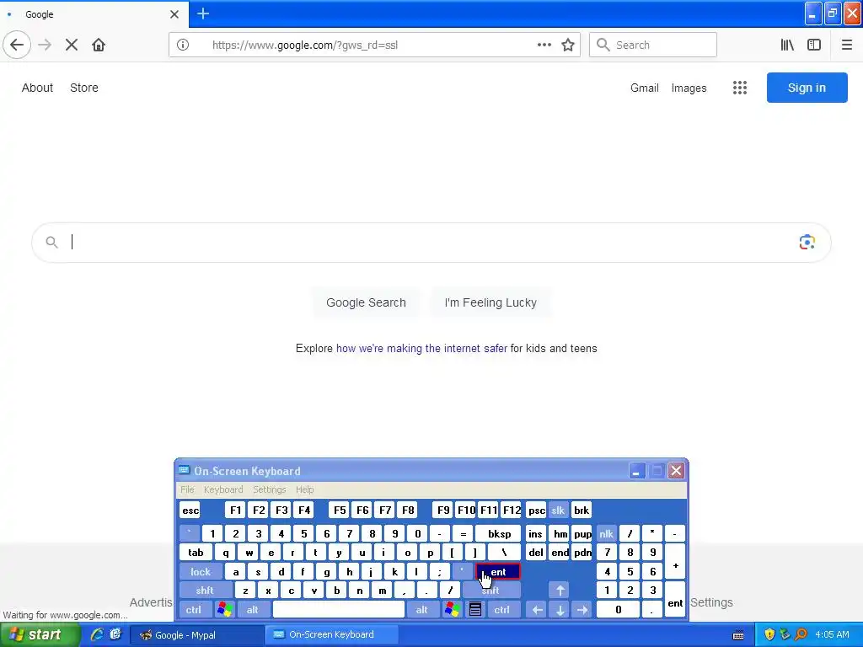Open the Store link
The width and height of the screenshot is (863, 647).
pos(84,88)
